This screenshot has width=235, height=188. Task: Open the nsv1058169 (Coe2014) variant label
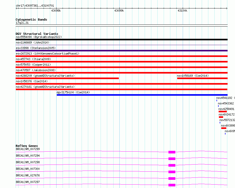[193, 76]
